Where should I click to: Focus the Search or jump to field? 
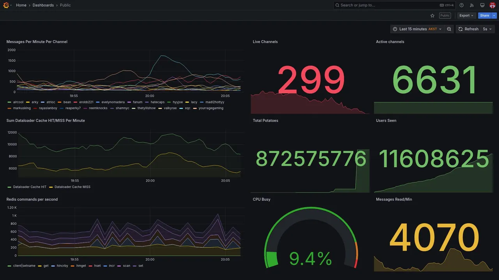click(395, 5)
